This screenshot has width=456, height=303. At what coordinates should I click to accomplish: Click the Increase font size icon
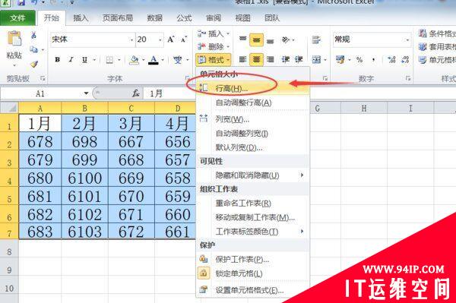coord(171,39)
